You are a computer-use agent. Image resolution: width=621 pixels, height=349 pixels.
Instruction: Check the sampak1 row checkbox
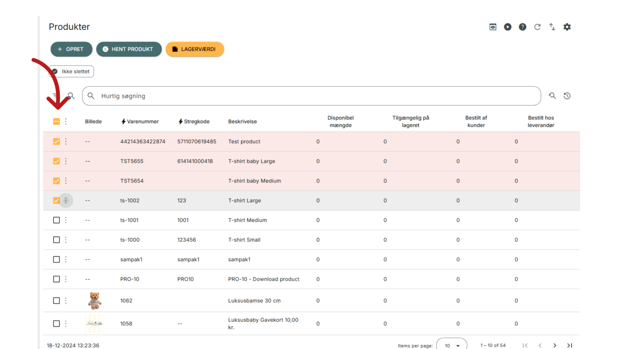point(56,259)
